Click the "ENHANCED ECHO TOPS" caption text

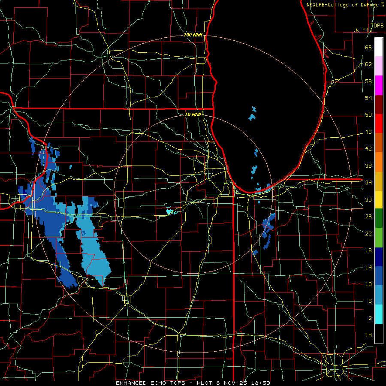(x=150, y=383)
